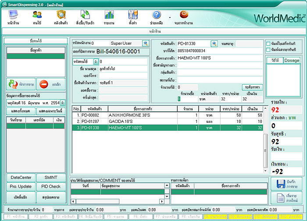Click the health history scroll-left arrow
The height and width of the screenshot is (221, 307).
point(73,201)
